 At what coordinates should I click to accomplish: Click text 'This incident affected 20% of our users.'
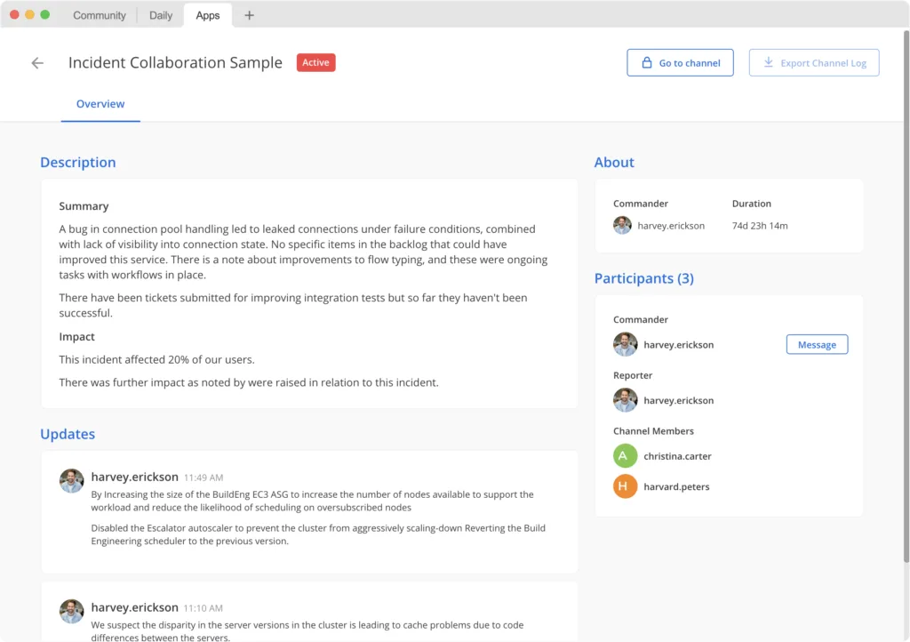(156, 359)
